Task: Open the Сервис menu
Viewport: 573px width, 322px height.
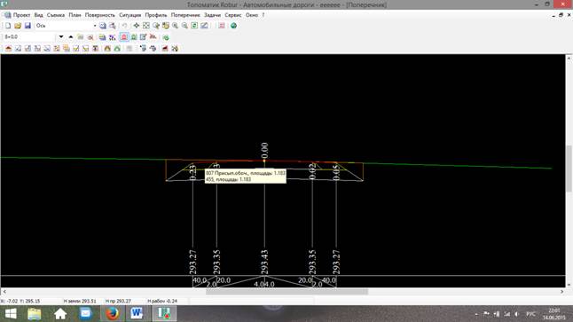Action: coord(232,15)
